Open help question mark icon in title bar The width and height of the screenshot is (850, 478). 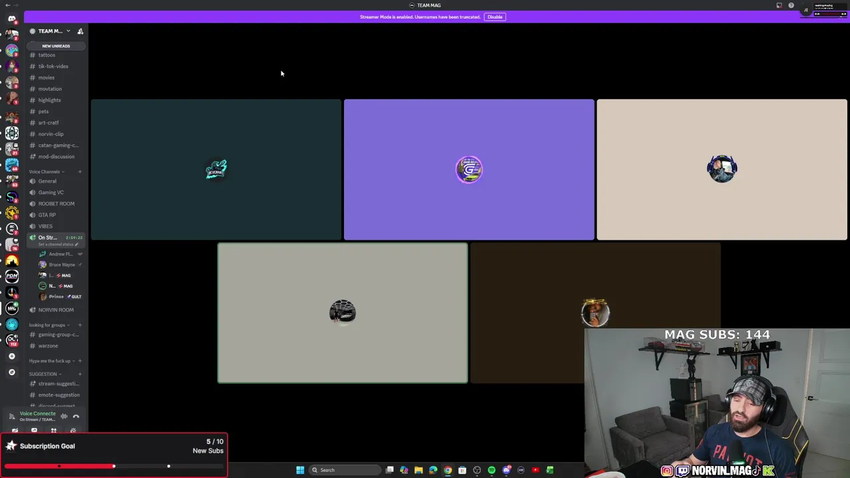click(x=791, y=5)
